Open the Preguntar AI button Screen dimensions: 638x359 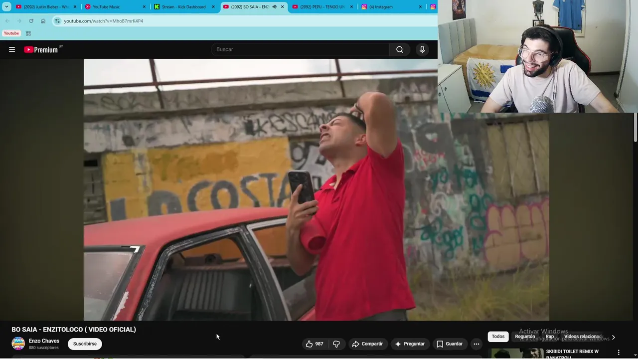[x=410, y=344]
